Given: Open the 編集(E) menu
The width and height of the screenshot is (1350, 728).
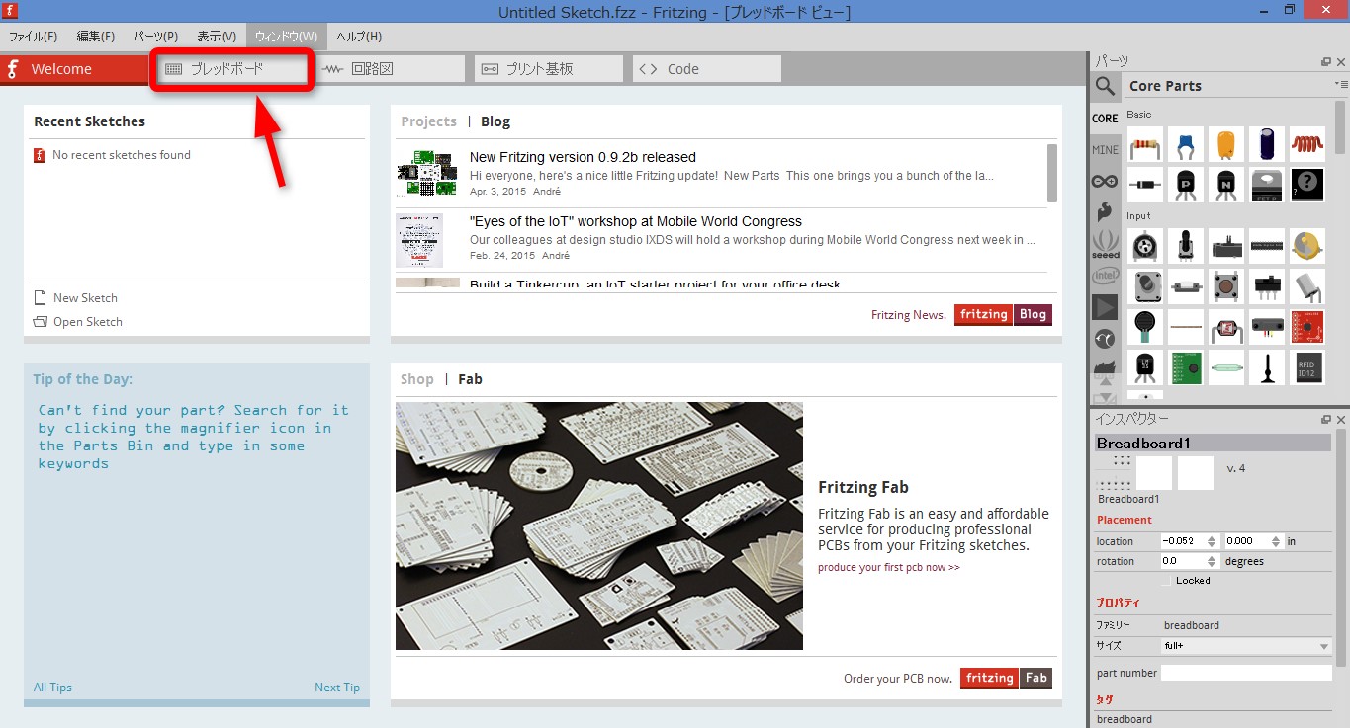Looking at the screenshot, I should (96, 37).
